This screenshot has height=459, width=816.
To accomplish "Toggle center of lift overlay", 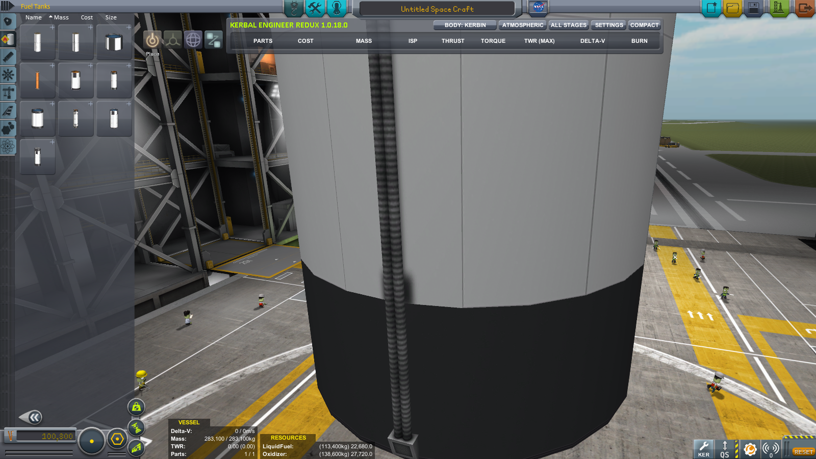I will (x=136, y=448).
